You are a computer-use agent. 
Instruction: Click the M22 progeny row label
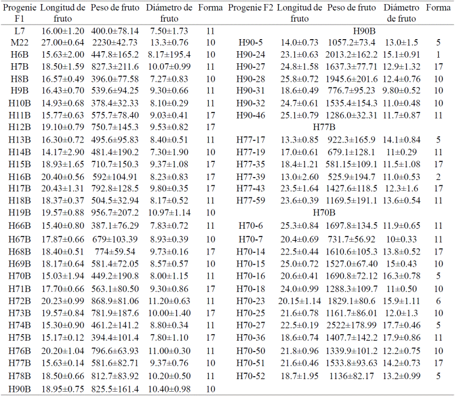point(20,42)
